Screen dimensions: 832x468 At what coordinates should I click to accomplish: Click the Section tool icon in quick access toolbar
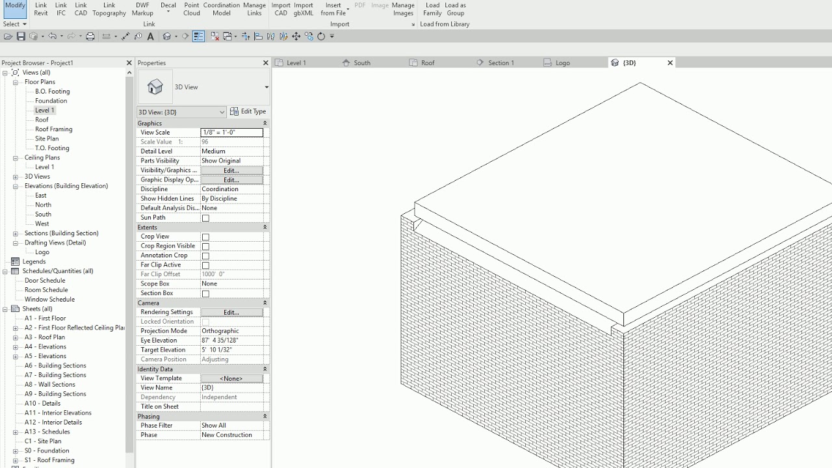click(x=185, y=36)
